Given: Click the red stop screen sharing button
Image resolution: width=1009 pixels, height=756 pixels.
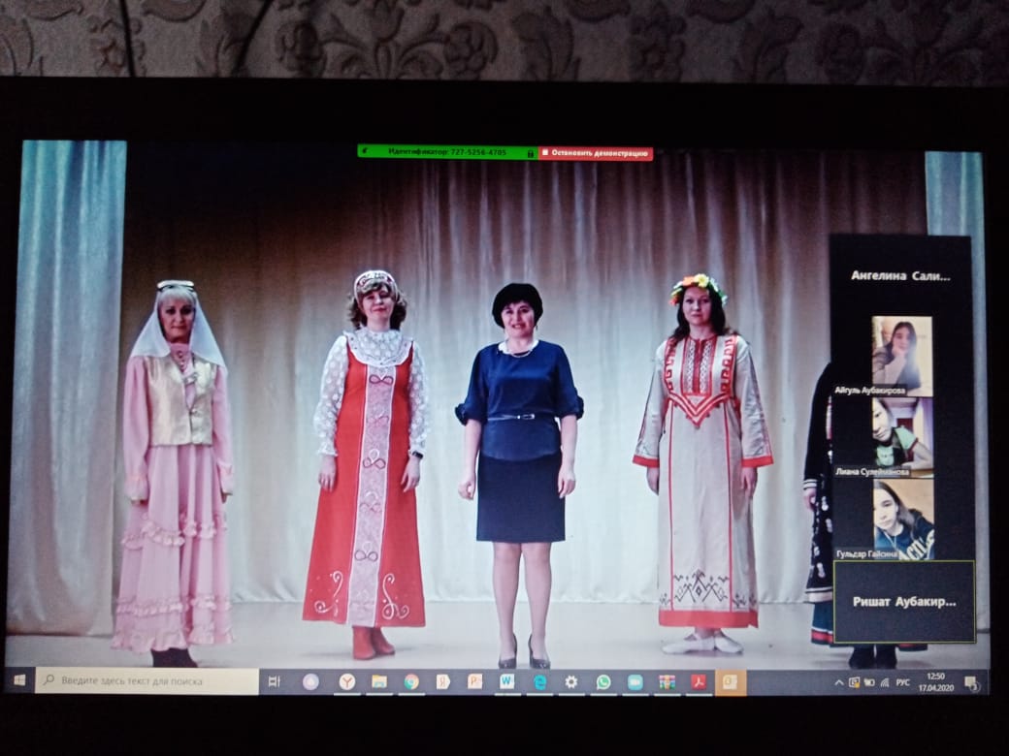Looking at the screenshot, I should pyautogui.click(x=596, y=153).
